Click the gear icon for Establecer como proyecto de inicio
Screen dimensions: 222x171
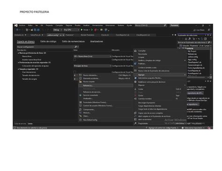(135, 82)
